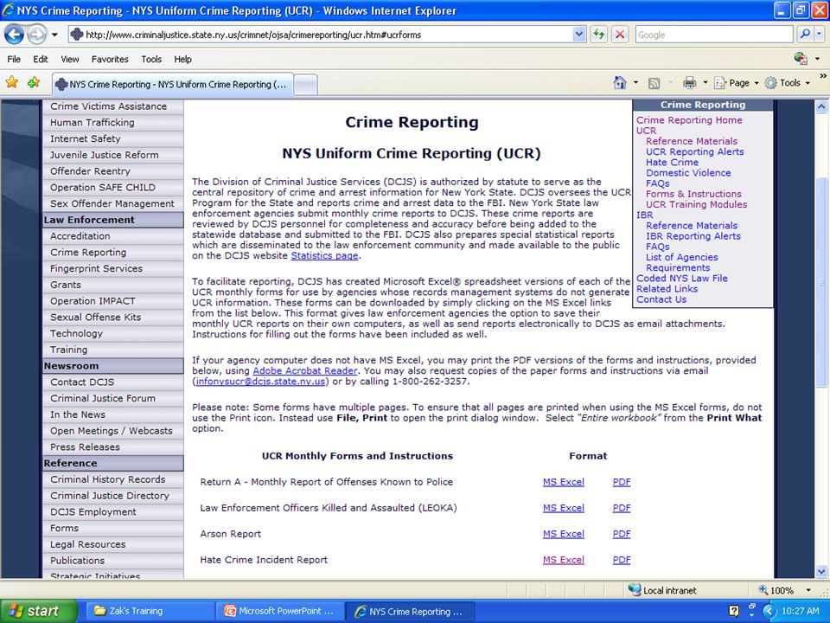Open the Tools menu in menu bar
Image resolution: width=830 pixels, height=623 pixels.
click(x=151, y=60)
